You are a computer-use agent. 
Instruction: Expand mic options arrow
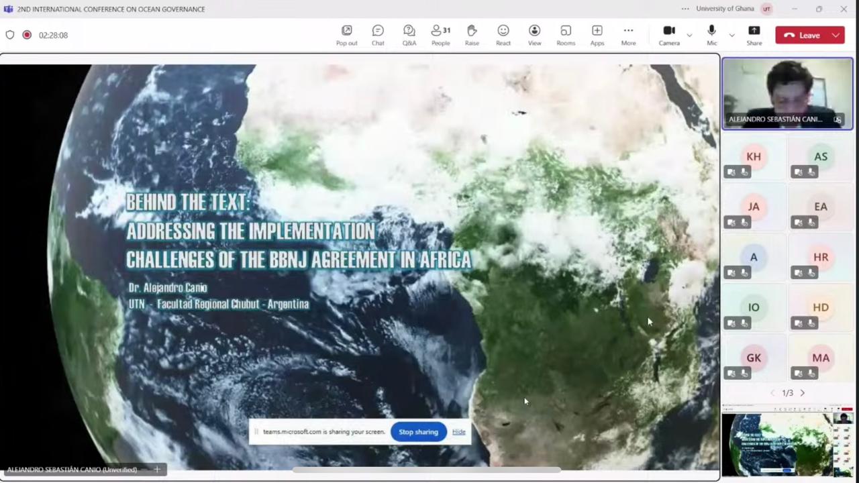click(x=731, y=35)
